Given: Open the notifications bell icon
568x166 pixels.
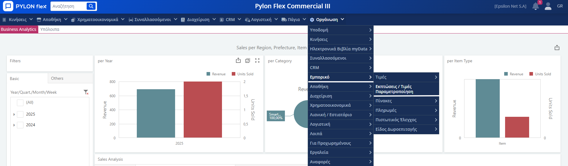Looking at the screenshot, I should point(535,6).
